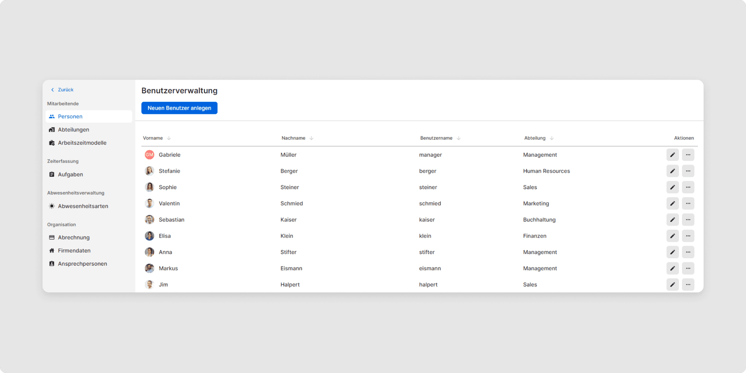This screenshot has height=373, width=746.
Task: Sort the table by Vorname arrow
Action: click(x=169, y=138)
